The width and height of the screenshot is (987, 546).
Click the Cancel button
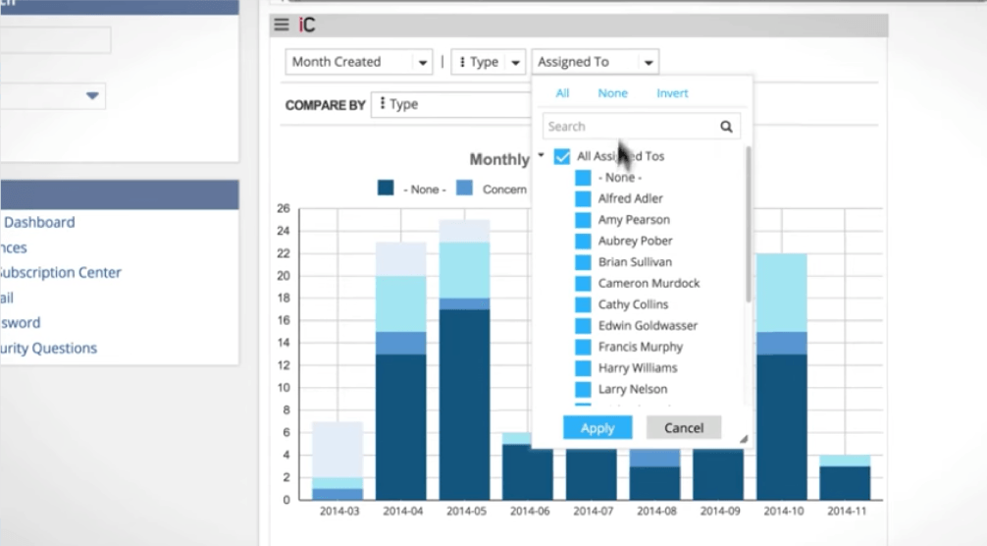tap(684, 427)
